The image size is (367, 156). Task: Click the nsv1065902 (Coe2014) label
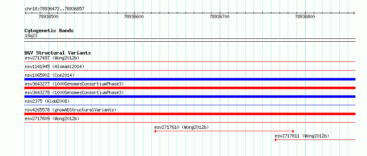[49, 75]
